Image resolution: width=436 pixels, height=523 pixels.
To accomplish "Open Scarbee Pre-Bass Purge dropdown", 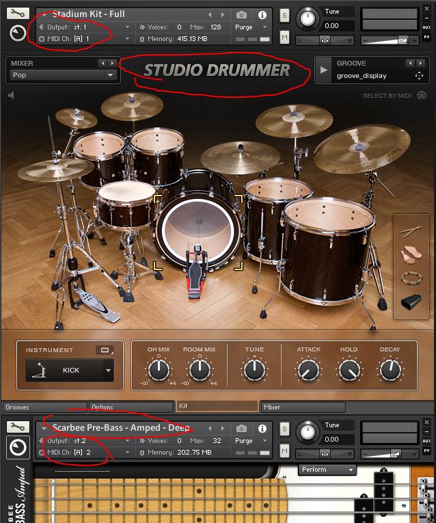I will tap(251, 440).
